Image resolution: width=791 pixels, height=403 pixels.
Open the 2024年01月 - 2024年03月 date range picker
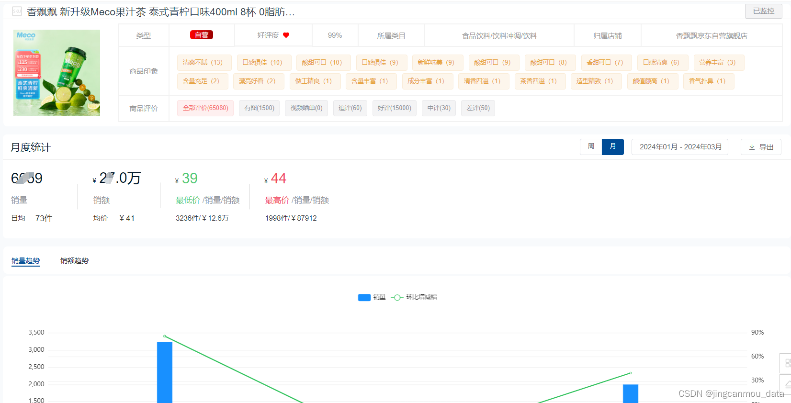[x=680, y=147]
